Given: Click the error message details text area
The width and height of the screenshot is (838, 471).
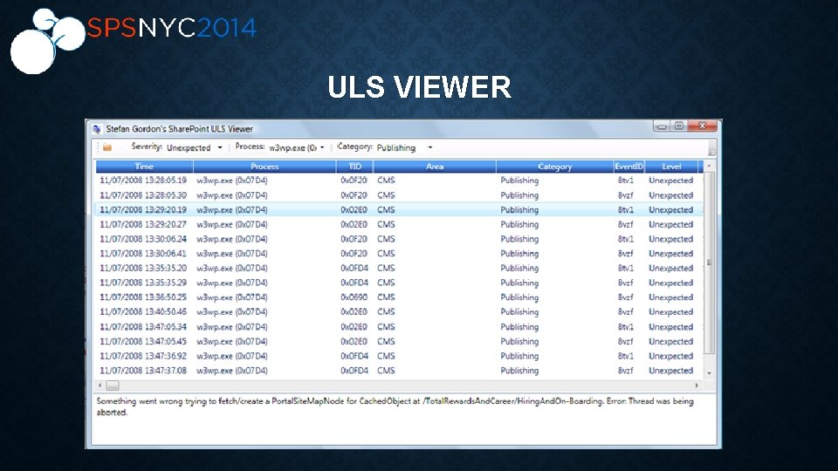Looking at the screenshot, I should (403, 420).
